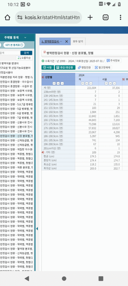The width and height of the screenshot is (128, 286).
Task: Open 내가 본 통계표 history button
Action: (14, 45)
